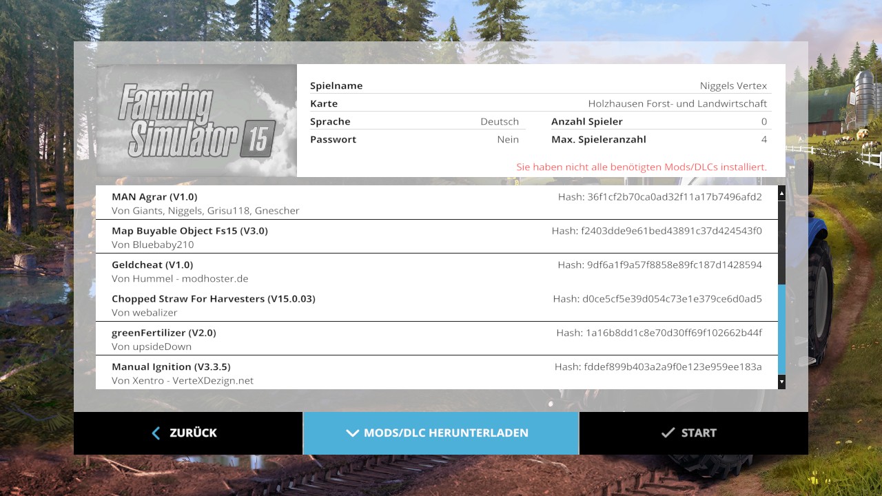Select the greenFertilizer (V2.0) mod entry

[x=436, y=339]
